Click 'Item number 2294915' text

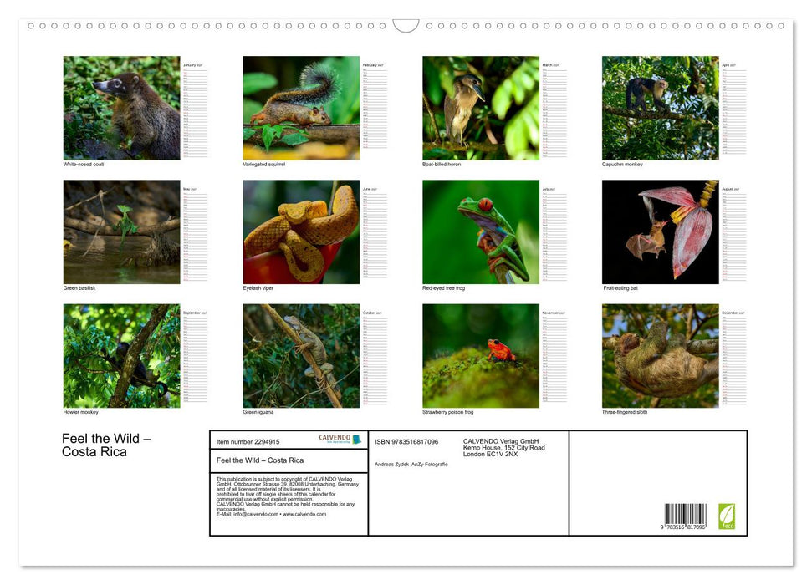point(248,441)
